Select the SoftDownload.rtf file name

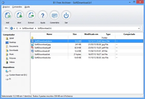[42, 51]
